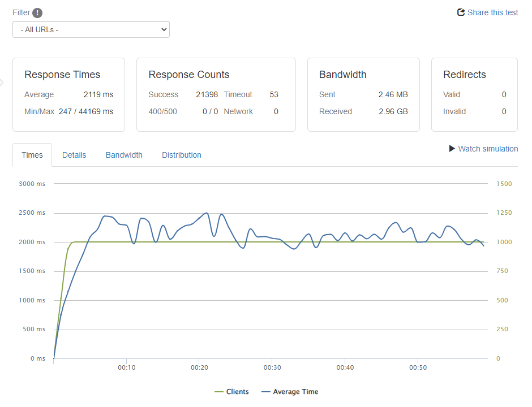Click the 00:30 marker on time axis
532x407 pixels.
point(272,367)
